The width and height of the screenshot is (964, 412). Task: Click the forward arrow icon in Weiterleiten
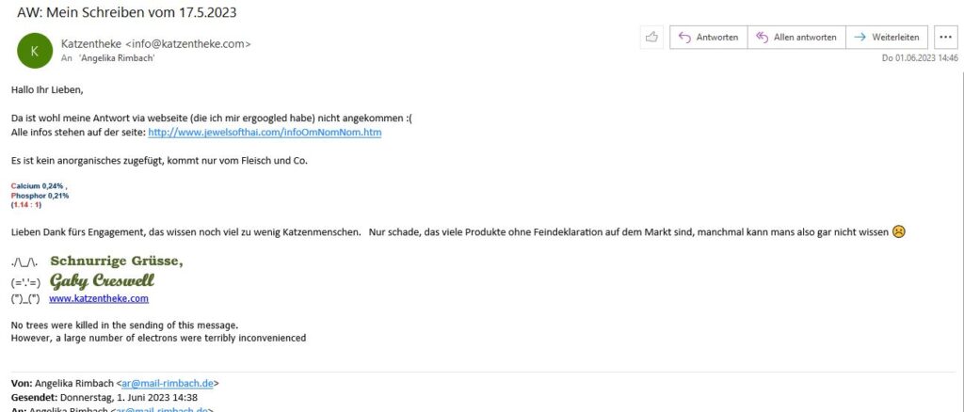pyautogui.click(x=860, y=38)
